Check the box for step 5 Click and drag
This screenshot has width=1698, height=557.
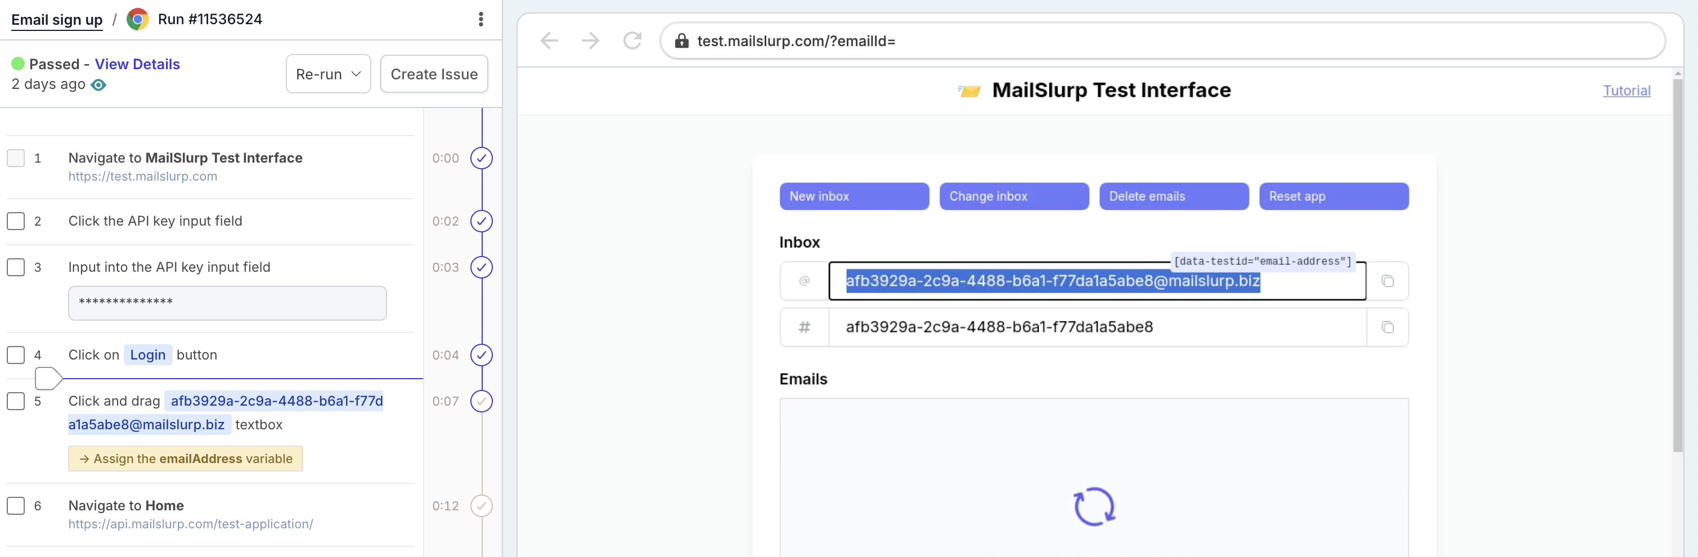tap(16, 401)
